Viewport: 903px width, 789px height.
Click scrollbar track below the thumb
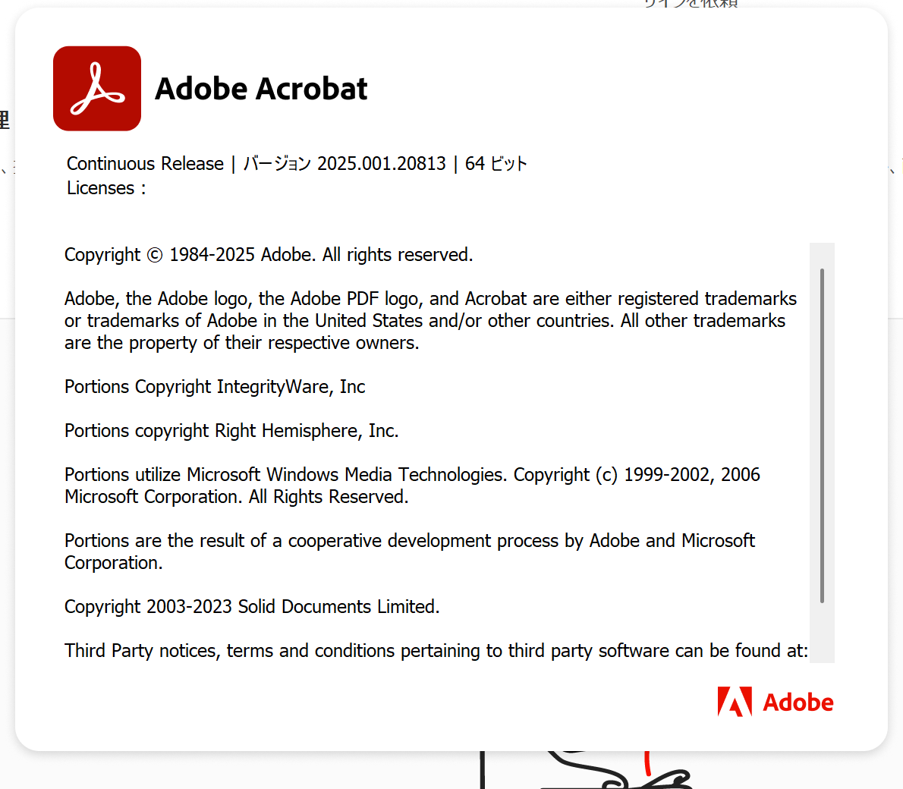pyautogui.click(x=822, y=633)
